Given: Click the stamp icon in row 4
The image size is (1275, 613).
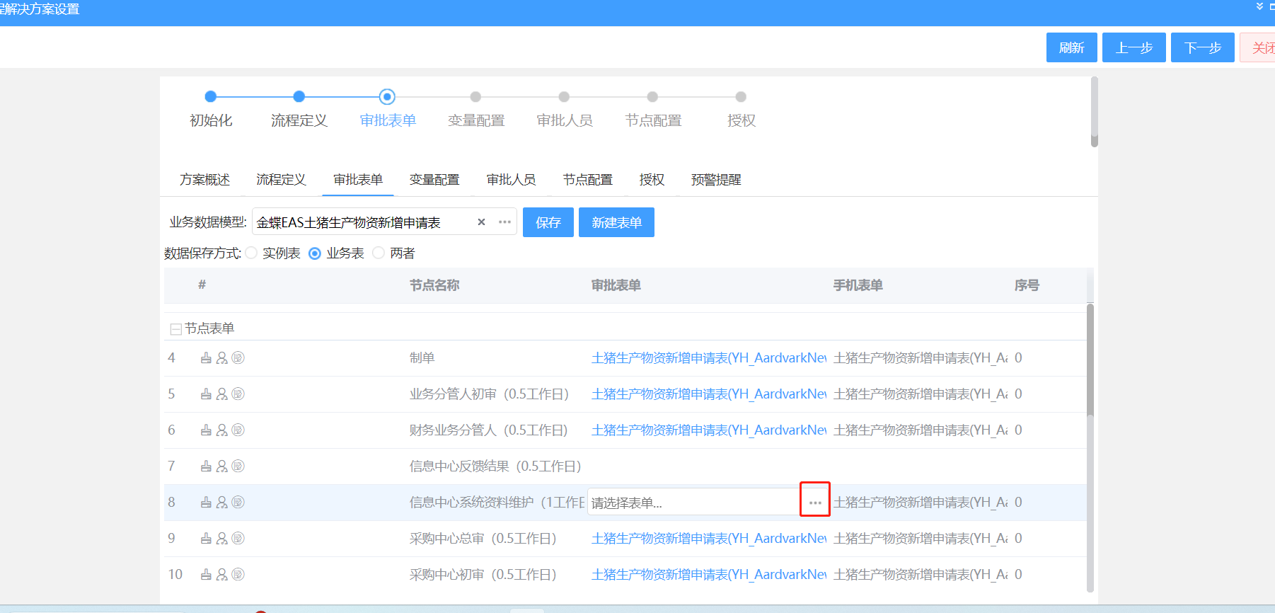Looking at the screenshot, I should click(206, 358).
